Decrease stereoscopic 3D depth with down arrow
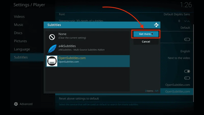The image size is (204, 115). click(185, 21)
